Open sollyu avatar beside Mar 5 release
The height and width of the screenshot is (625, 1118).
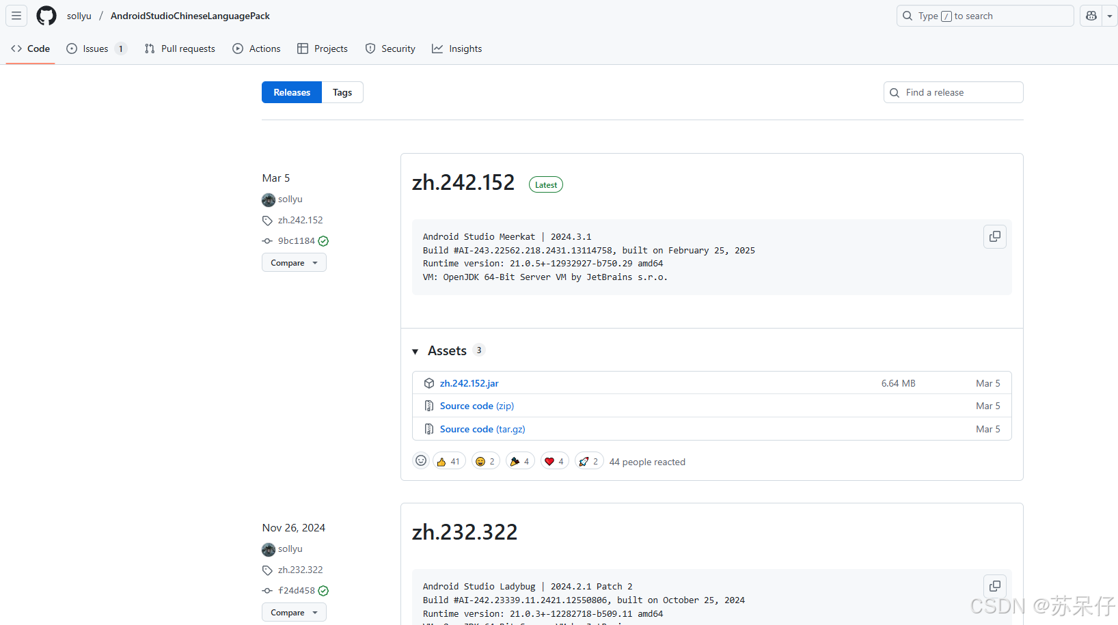click(269, 199)
